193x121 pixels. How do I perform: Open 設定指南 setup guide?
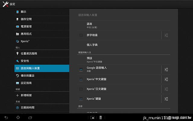pos(42,83)
